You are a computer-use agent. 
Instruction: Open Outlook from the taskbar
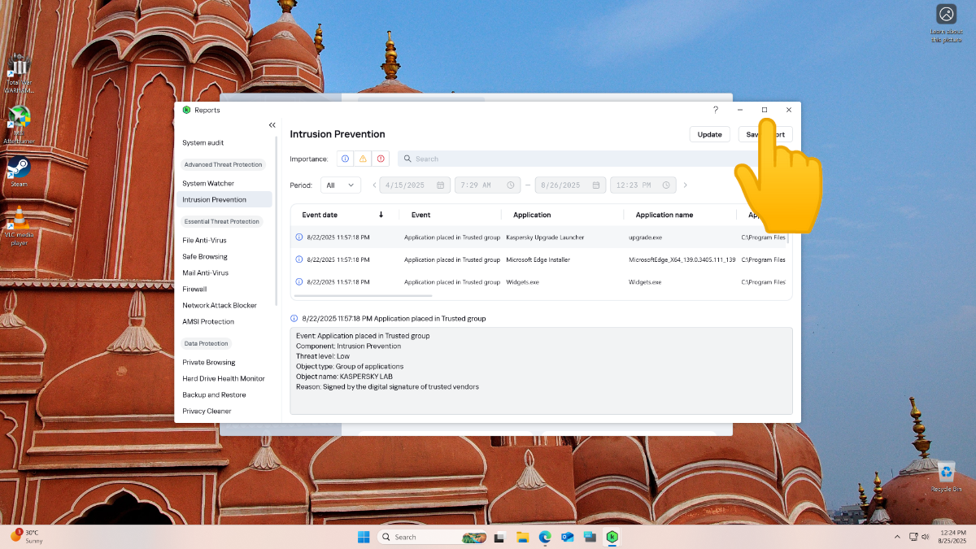[568, 537]
